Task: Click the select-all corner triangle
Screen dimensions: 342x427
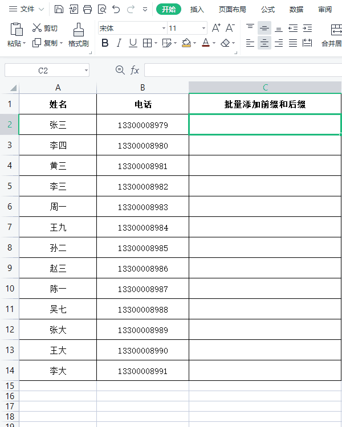Action: (x=13, y=88)
